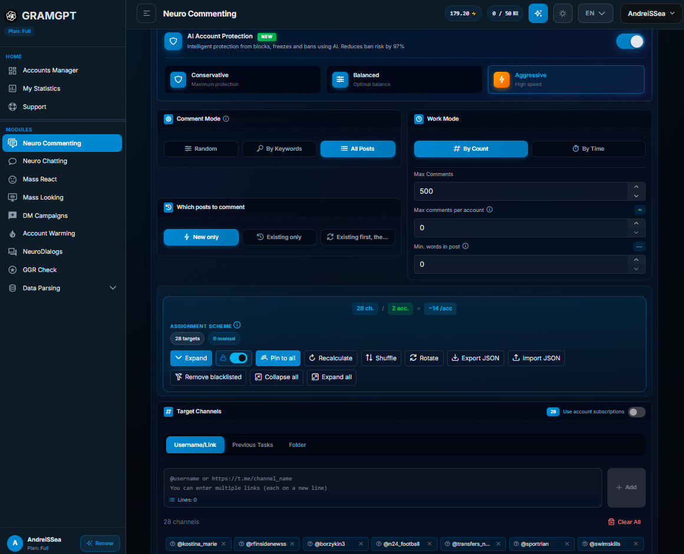Click the Recalculate button
The width and height of the screenshot is (684, 554).
coord(331,358)
